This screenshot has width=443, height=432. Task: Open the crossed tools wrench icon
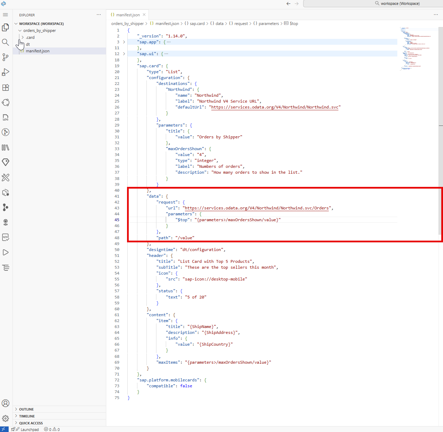(5, 178)
